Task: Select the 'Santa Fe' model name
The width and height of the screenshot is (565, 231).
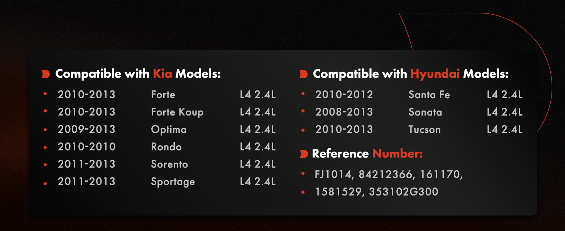Action: [429, 95]
